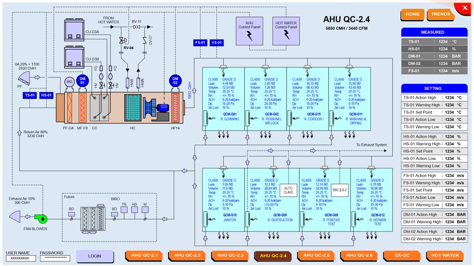Select the green fan blower icon

click(40, 218)
